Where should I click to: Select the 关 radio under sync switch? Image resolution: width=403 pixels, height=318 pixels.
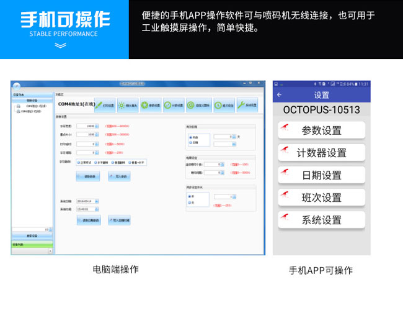(x=190, y=201)
